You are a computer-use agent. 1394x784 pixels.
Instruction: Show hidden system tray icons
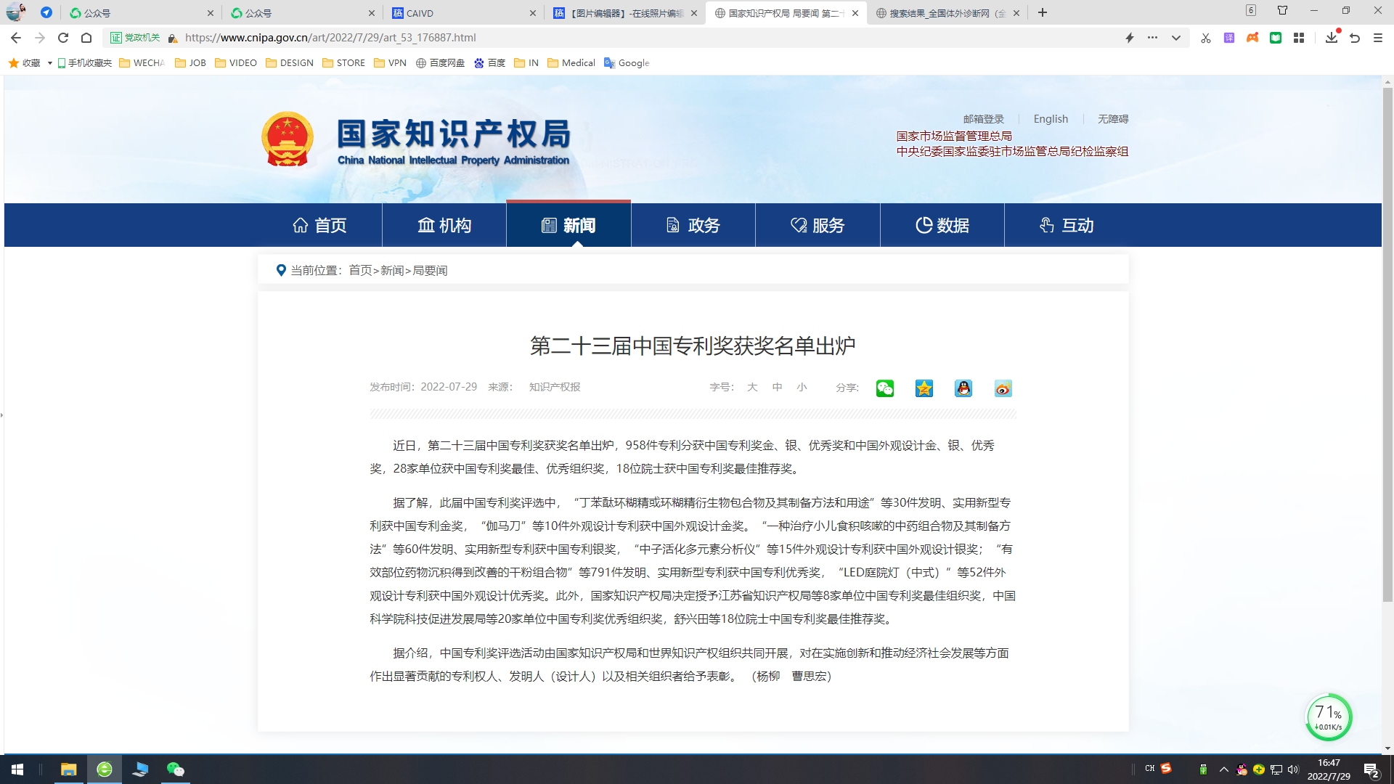pos(1224,769)
